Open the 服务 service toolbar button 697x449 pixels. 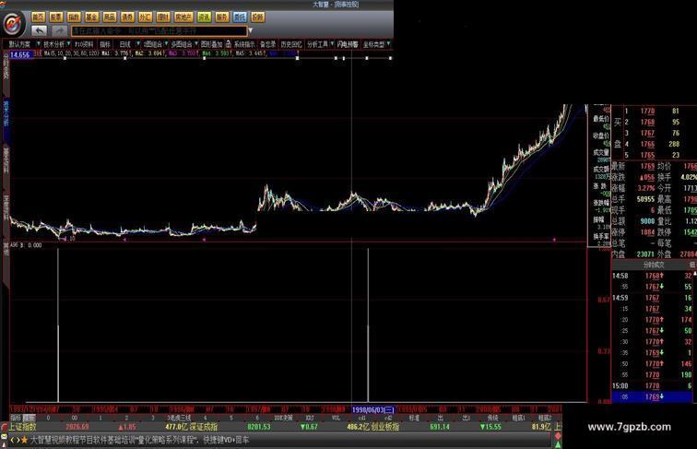(x=222, y=17)
